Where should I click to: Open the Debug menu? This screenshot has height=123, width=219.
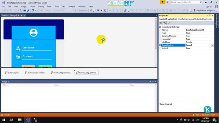pyautogui.click(x=41, y=6)
